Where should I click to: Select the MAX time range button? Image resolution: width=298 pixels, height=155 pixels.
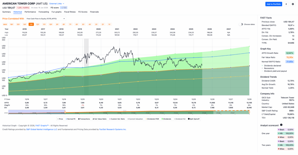[x=5, y=24]
